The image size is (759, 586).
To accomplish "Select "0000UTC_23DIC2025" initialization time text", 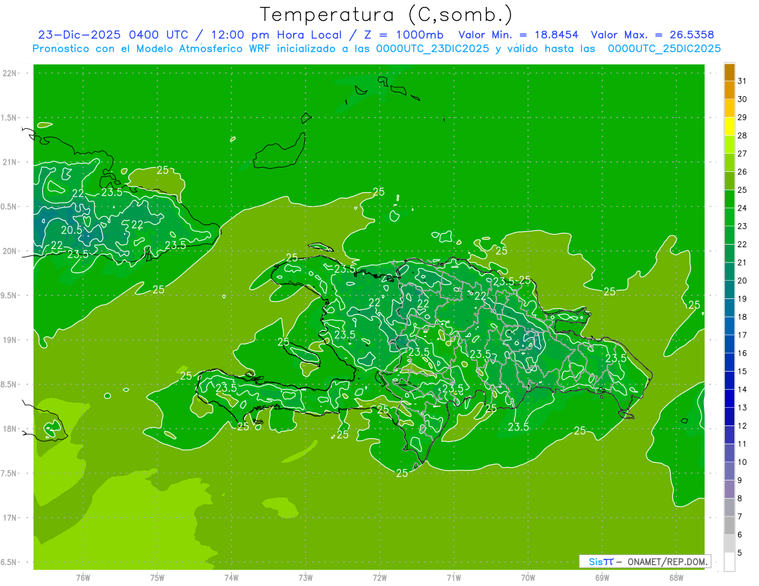I will [433, 49].
